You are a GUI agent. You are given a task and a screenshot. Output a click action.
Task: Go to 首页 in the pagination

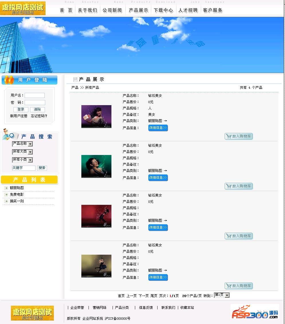coord(121,296)
